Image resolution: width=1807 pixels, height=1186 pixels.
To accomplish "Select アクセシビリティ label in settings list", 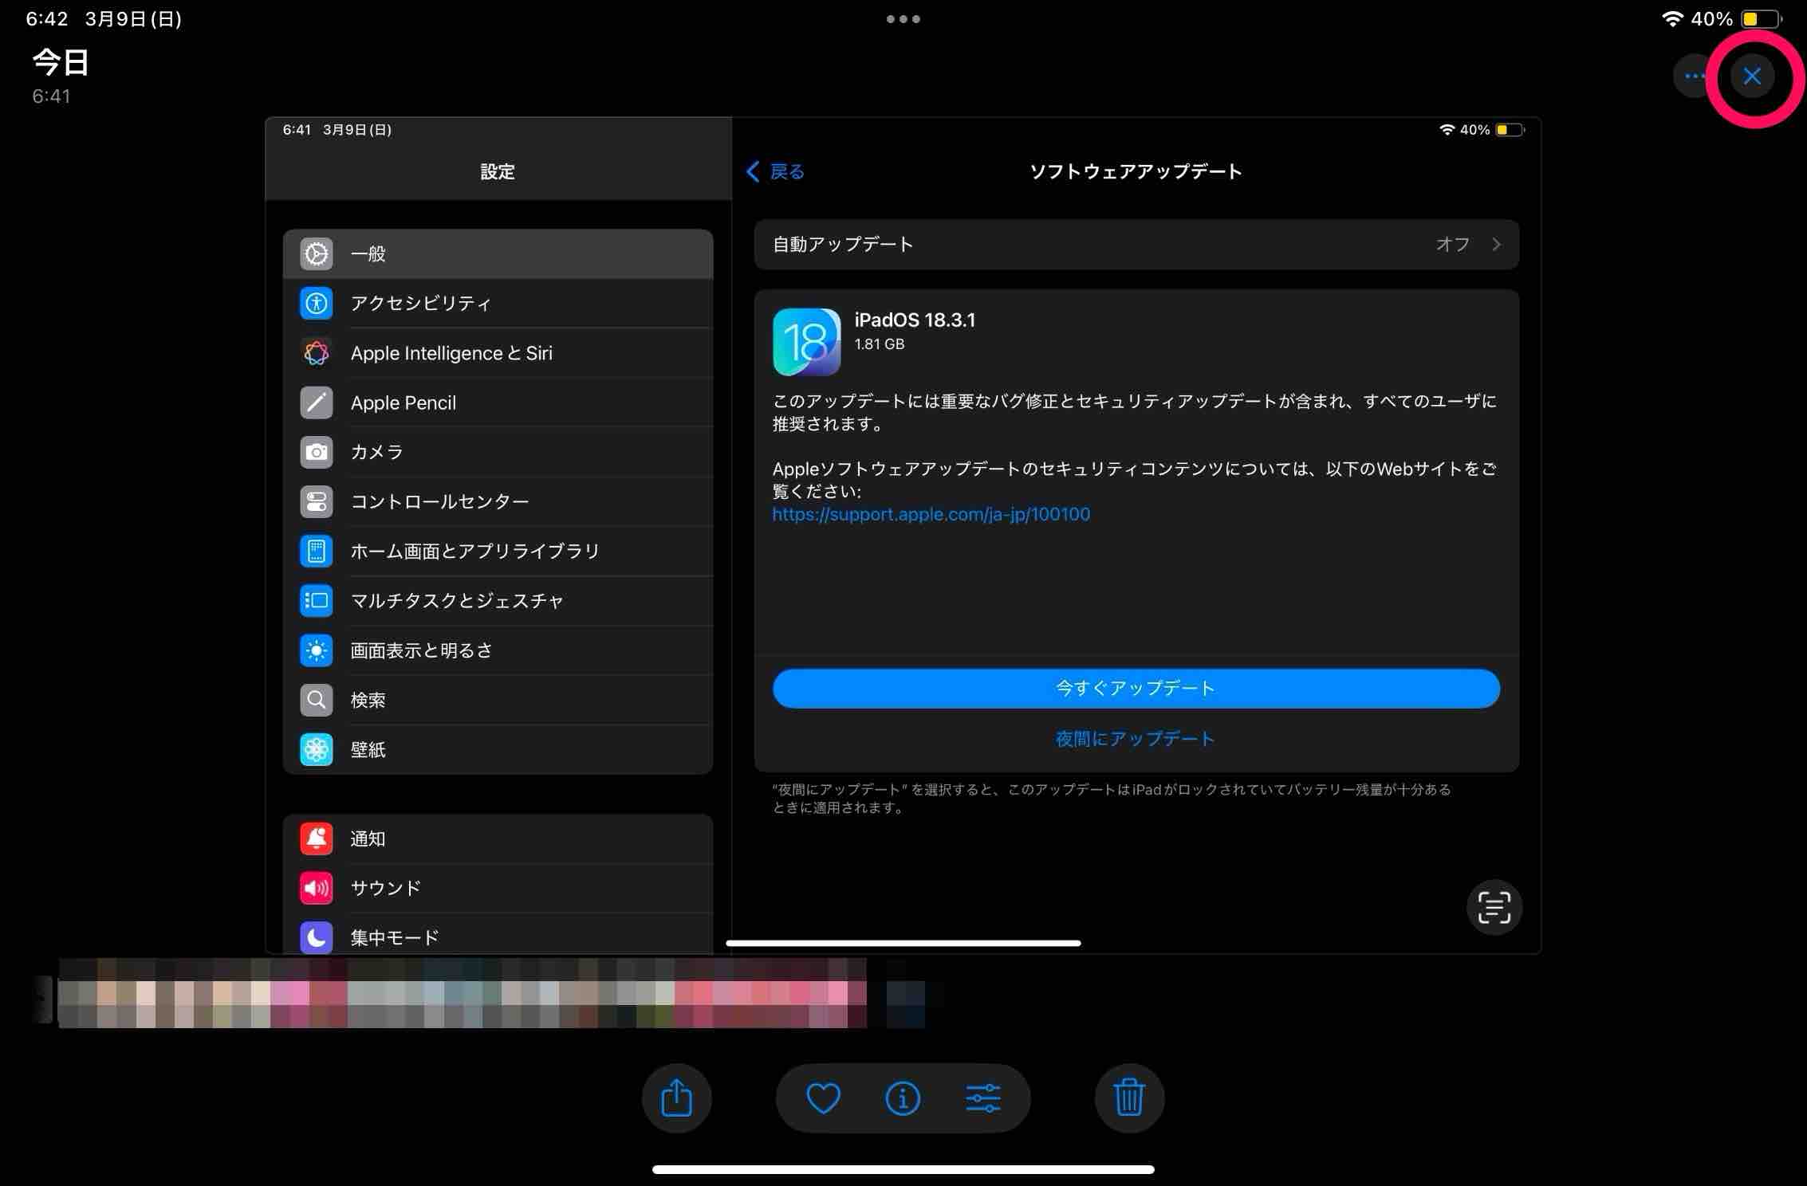I will (x=421, y=303).
